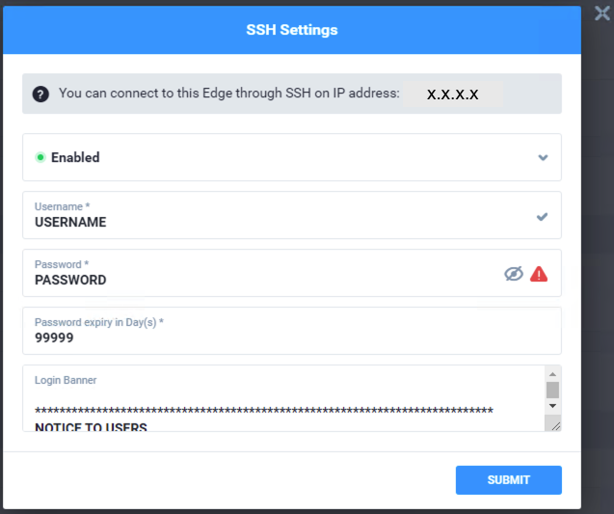Click the Enabled label text
The image size is (614, 514).
75,157
